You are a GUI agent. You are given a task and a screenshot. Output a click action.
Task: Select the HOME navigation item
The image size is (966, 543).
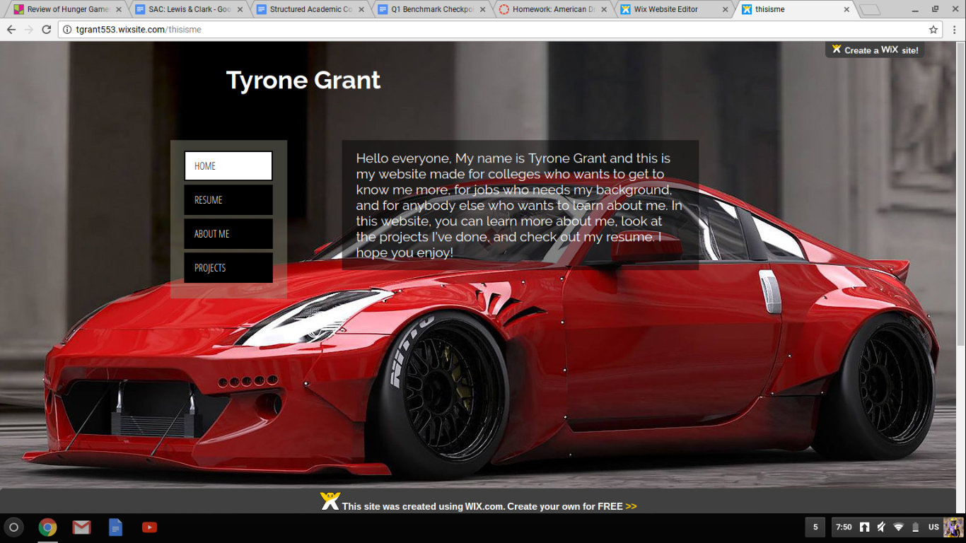228,166
